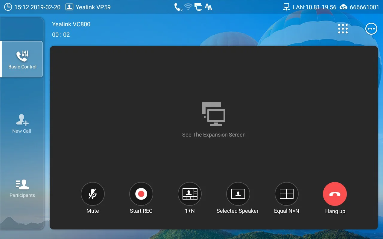Switch to Equal N×N layout
The width and height of the screenshot is (383, 239).
tap(286, 194)
